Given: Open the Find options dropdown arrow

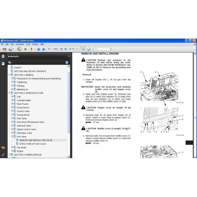Looking at the screenshot, I should coord(111,49).
